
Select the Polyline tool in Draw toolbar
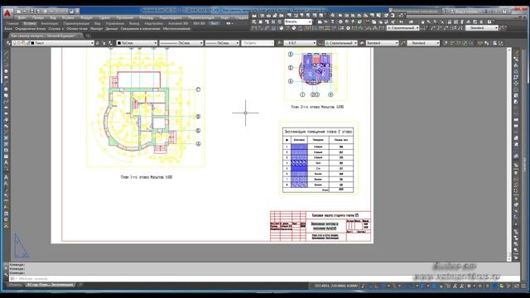(6, 65)
